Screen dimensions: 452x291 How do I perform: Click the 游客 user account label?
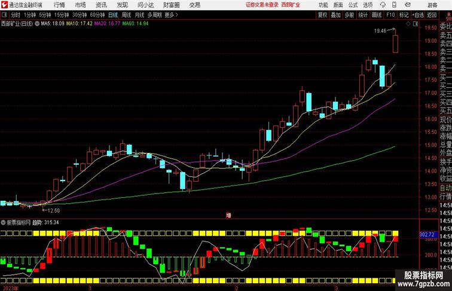pos(432,5)
